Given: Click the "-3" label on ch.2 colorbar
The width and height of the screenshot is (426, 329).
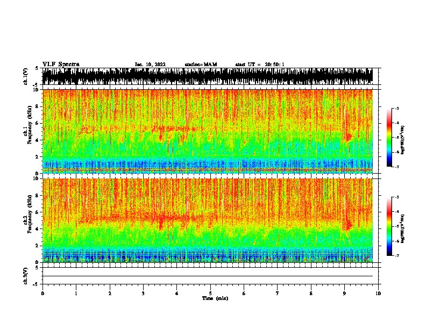Looking at the screenshot, I should 397,197.
